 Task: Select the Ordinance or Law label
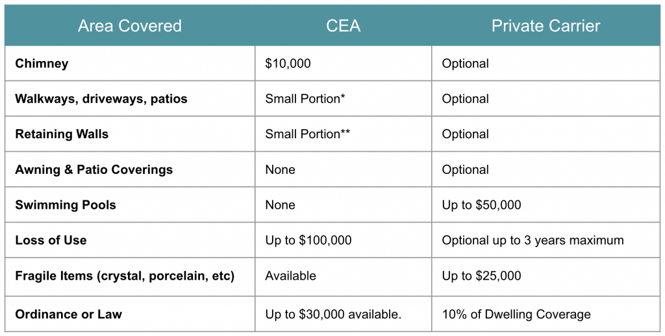(69, 315)
